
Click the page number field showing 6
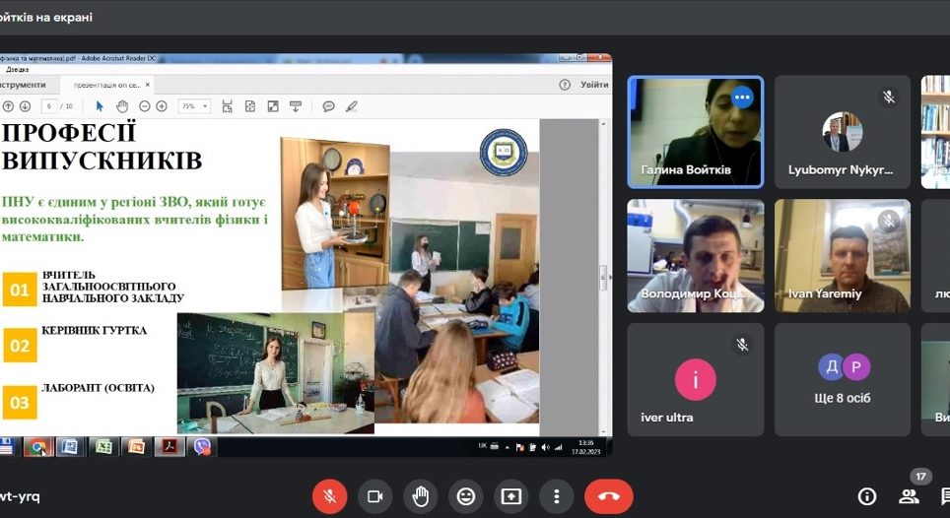[x=49, y=106]
